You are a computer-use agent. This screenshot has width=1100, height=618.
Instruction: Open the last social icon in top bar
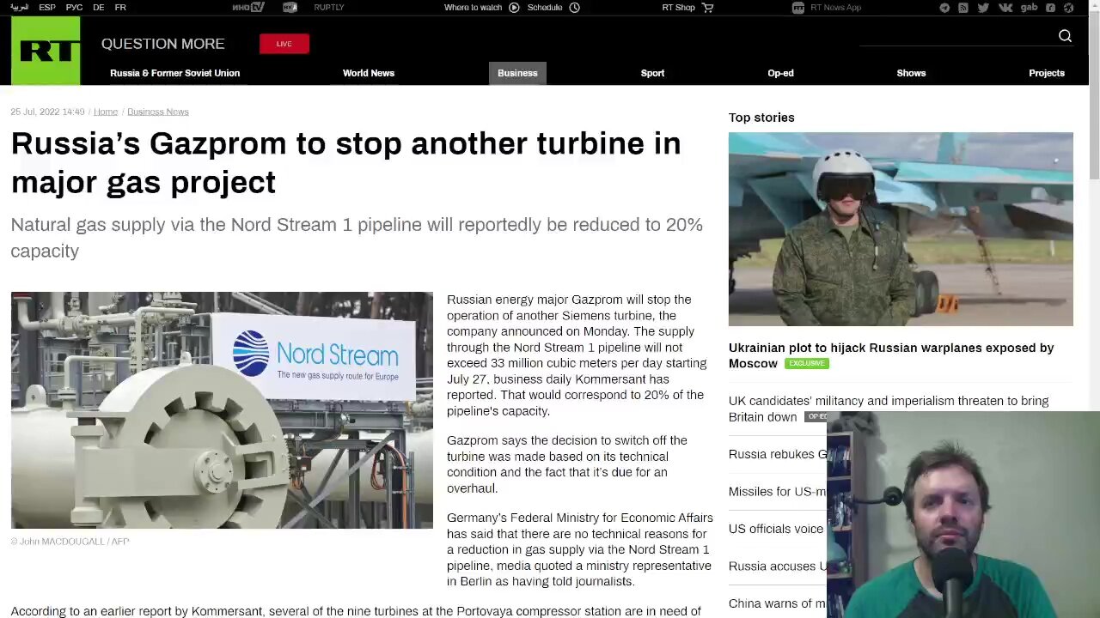pyautogui.click(x=1069, y=8)
